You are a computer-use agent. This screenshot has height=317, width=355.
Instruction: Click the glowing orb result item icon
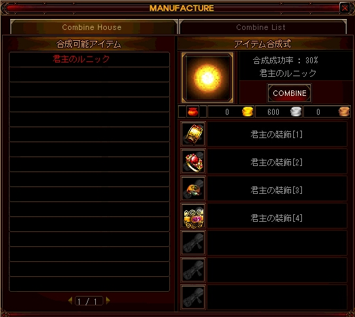207,78
